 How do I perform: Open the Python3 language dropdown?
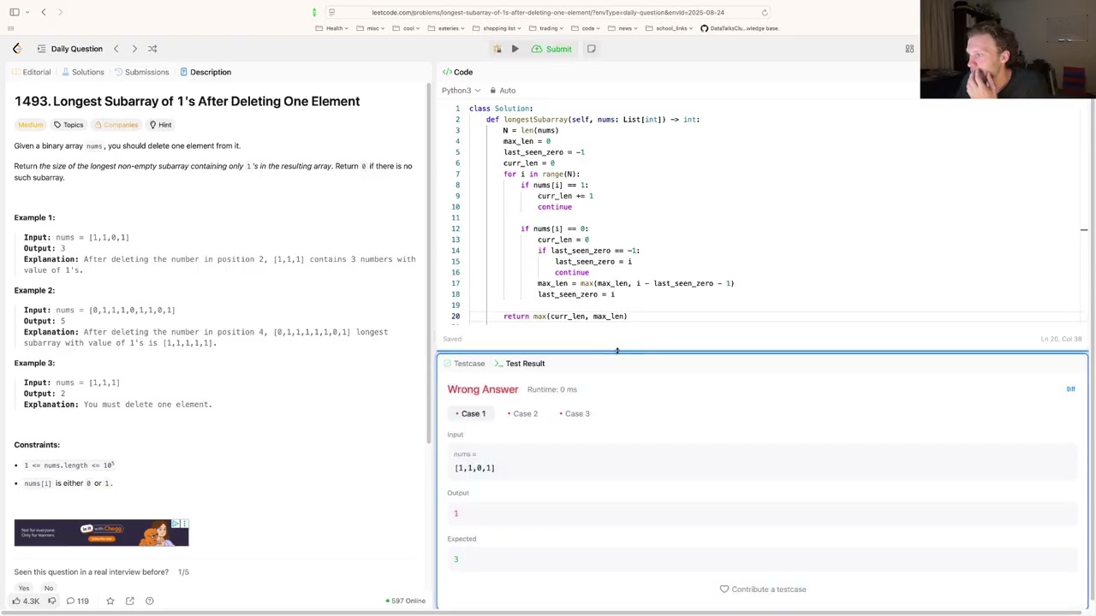[461, 90]
